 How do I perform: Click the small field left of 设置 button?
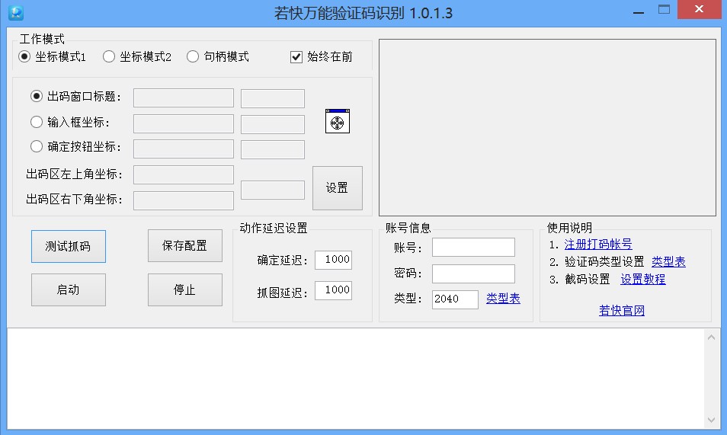[273, 190]
